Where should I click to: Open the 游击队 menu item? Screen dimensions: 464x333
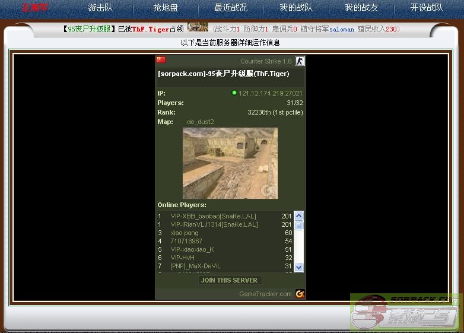(100, 8)
